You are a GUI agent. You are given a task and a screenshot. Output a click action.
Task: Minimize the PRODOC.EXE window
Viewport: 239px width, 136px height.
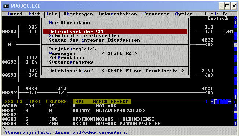click(221, 6)
